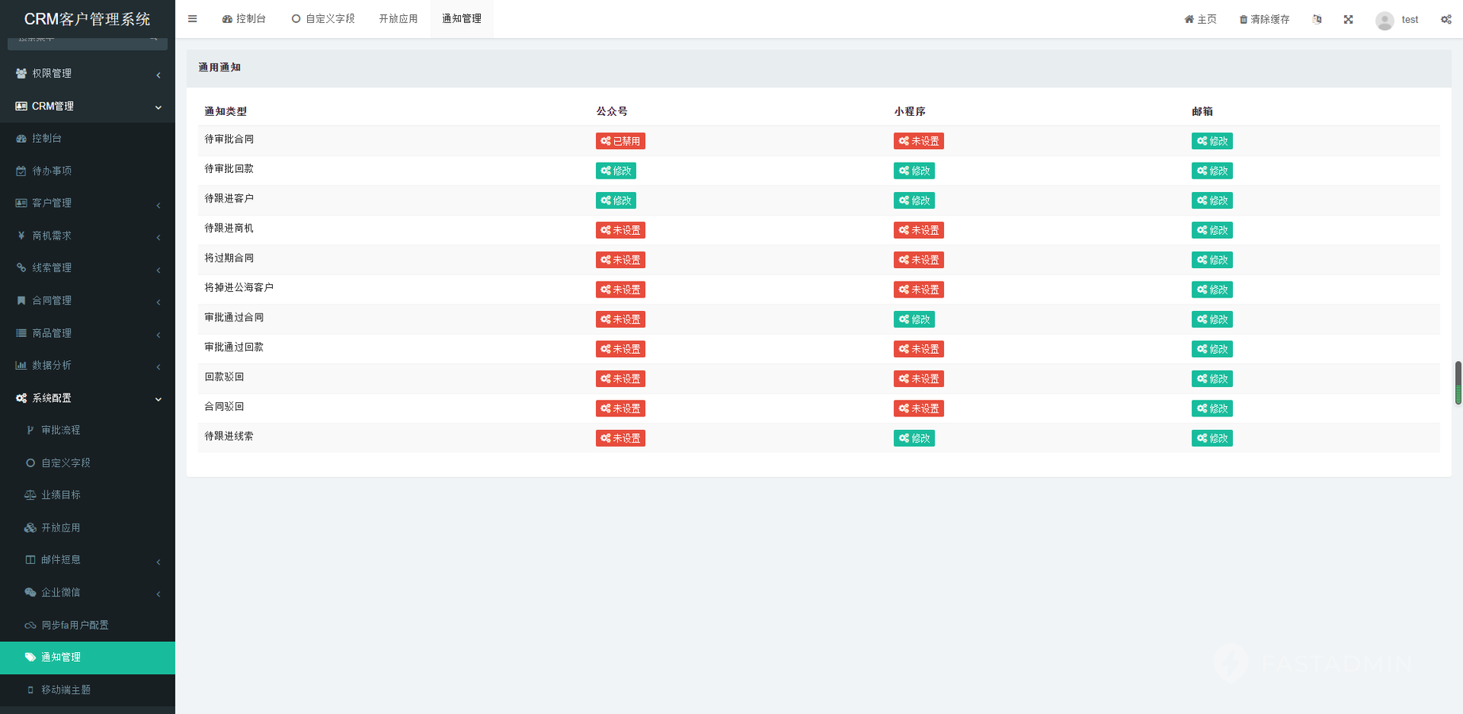This screenshot has height=714, width=1463.
Task: Go to 主页 via home icon
Action: [x=1188, y=20]
